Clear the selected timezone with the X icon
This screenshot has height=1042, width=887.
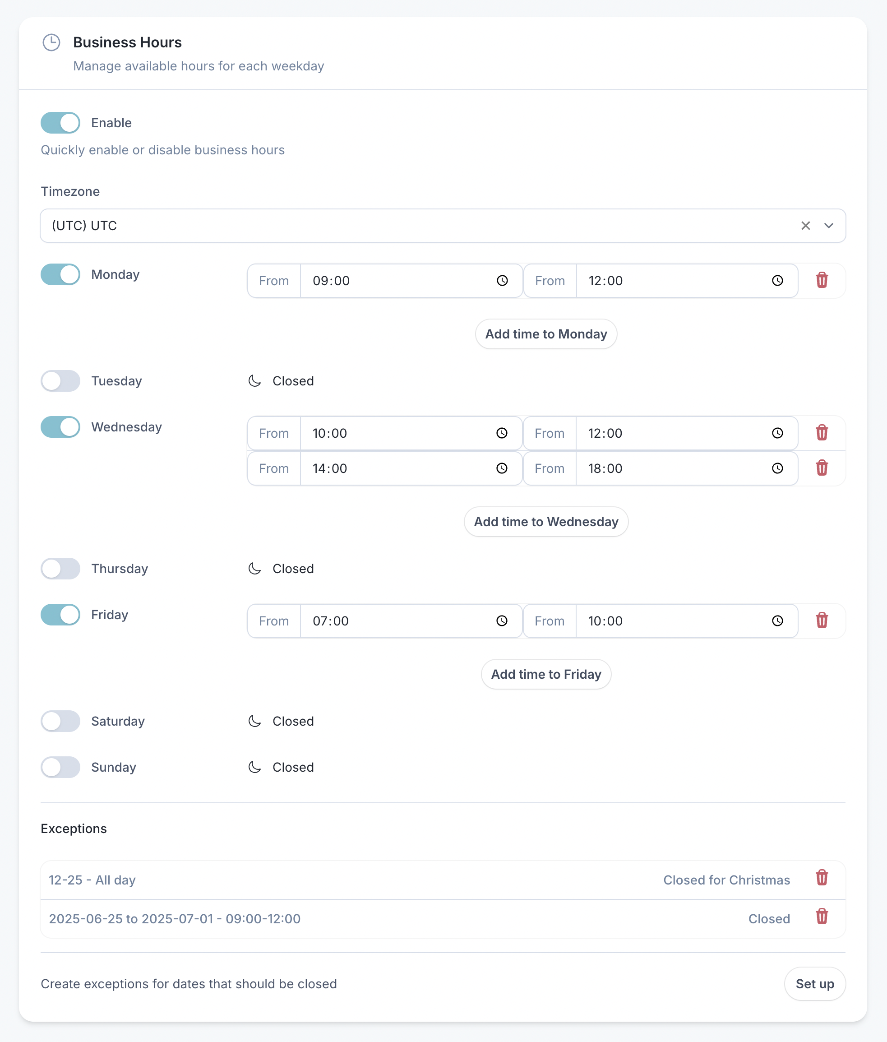tap(805, 226)
